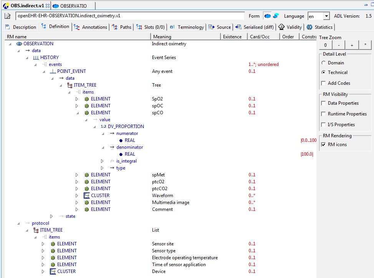Screen dimensions: 374x278
Task: Expand the SpO2 ELEMENT node
Action: (76, 99)
